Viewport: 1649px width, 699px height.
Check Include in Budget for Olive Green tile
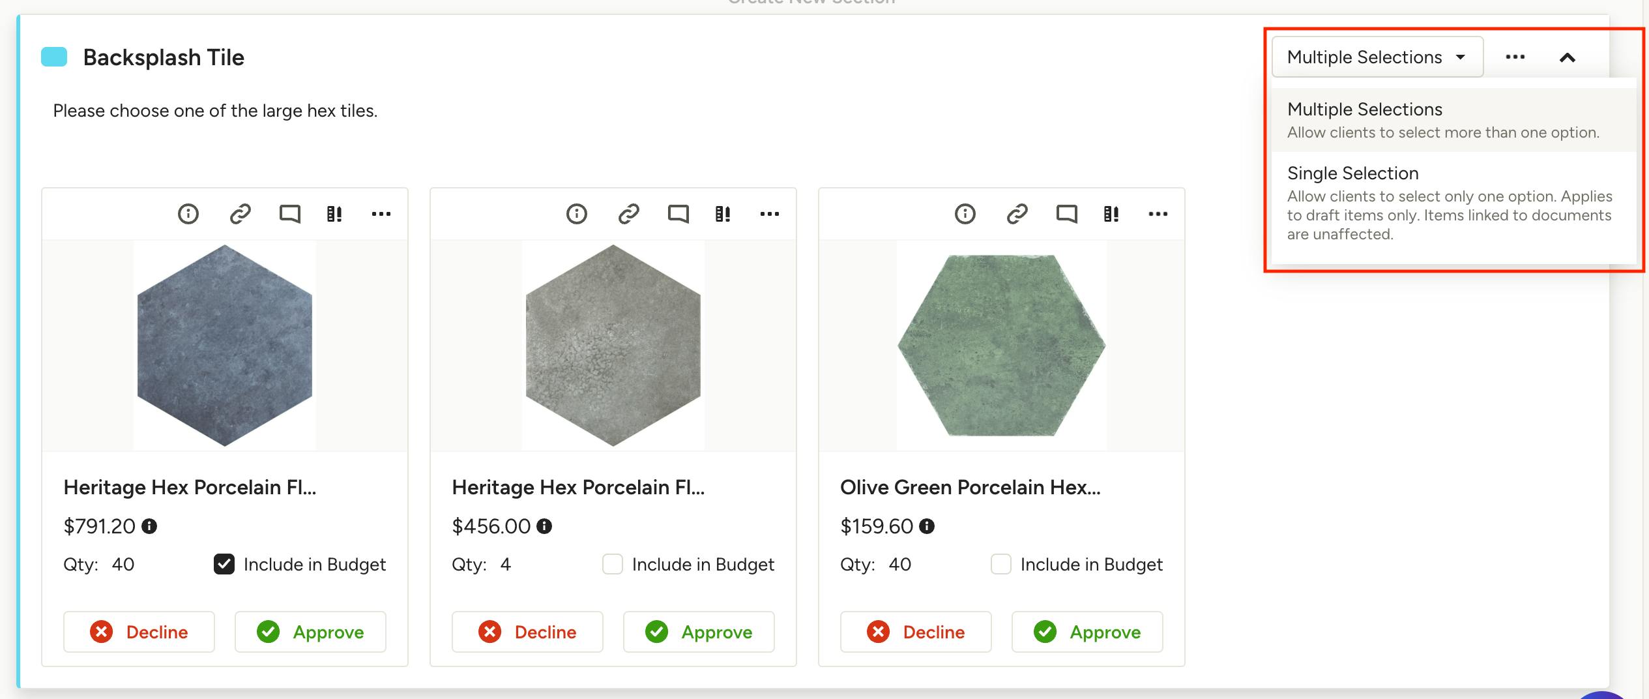pyautogui.click(x=1001, y=564)
